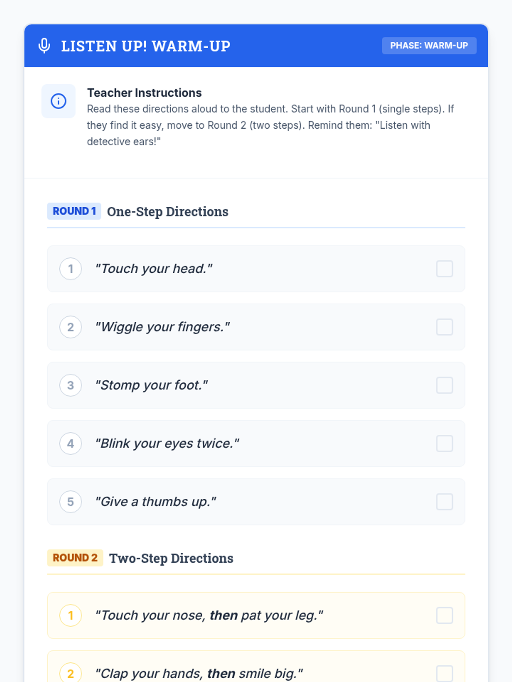Viewport: 512px width, 682px height.
Task: Mark "Stomp your foot" as done
Action: pyautogui.click(x=445, y=385)
